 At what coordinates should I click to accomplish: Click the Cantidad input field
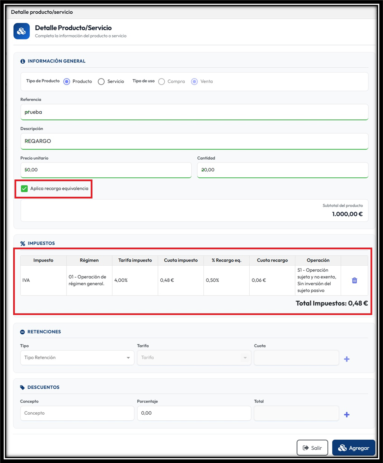pos(283,170)
